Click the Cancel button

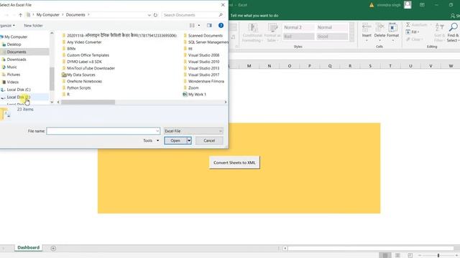(209, 140)
